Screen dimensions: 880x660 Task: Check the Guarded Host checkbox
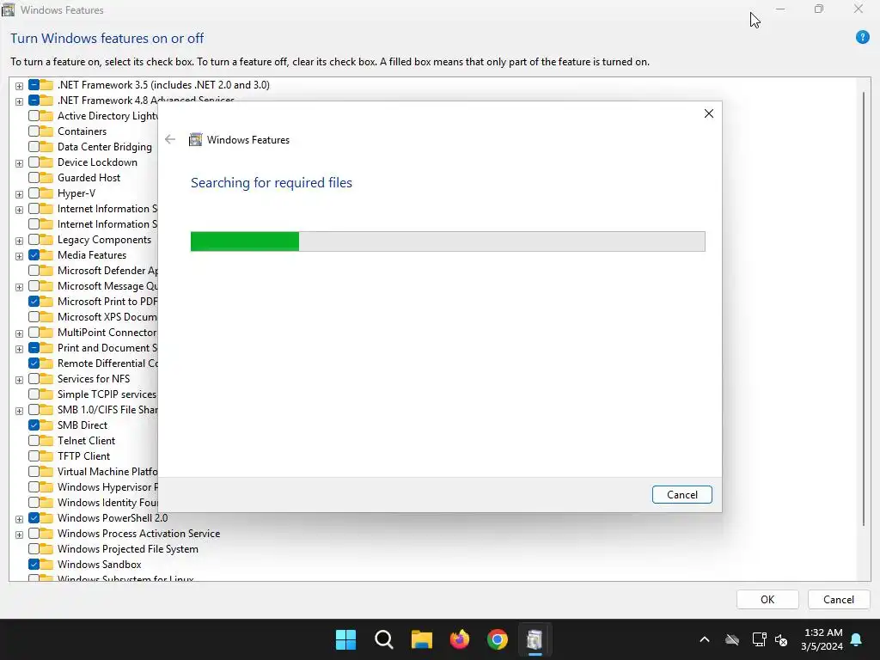[x=34, y=178]
